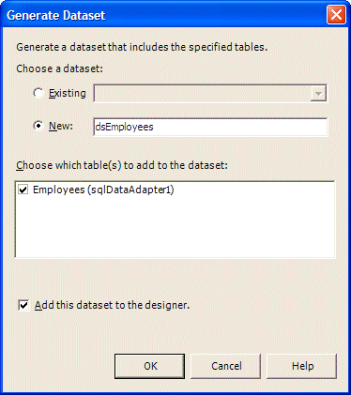Open the Existing dataset dropdown arrow
351x395 pixels.
click(318, 94)
